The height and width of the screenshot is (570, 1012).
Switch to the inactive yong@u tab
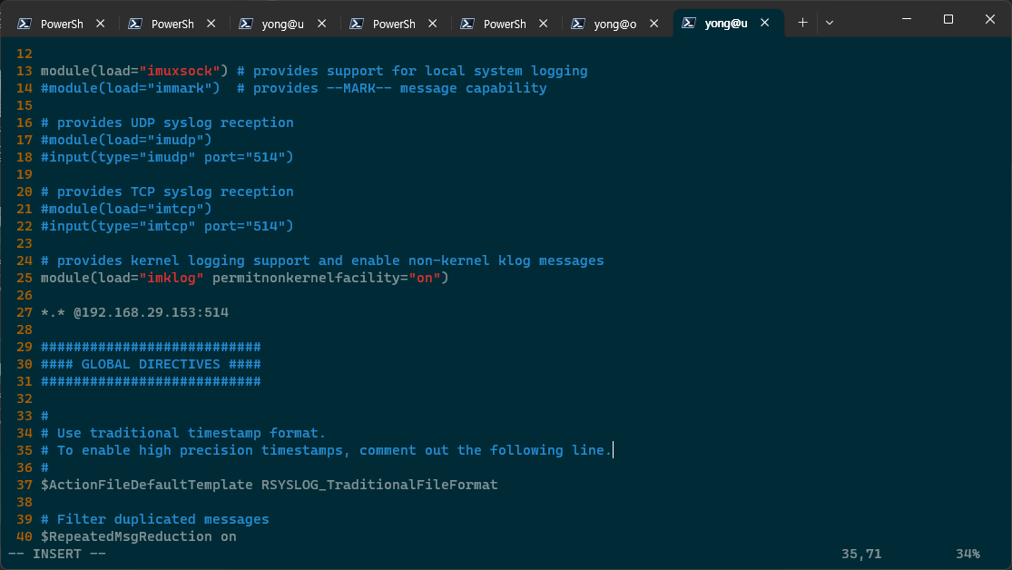tap(282, 24)
